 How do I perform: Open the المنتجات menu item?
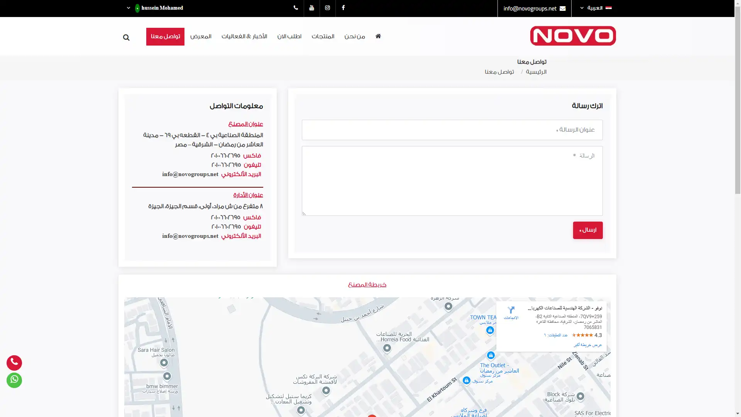click(323, 37)
